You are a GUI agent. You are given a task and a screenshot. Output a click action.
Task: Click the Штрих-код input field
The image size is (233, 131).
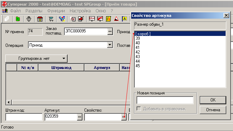[24, 117]
